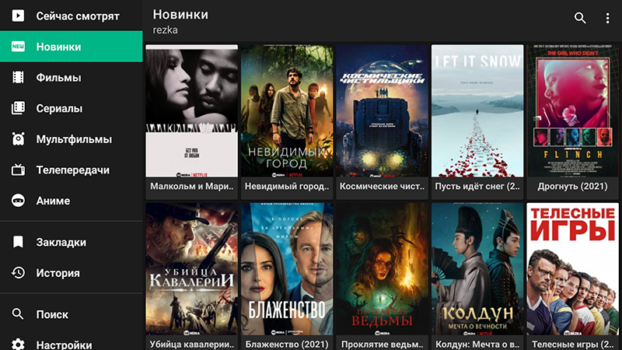Click the Мультфильмы cartoon icon
622x350 pixels.
click(x=18, y=139)
